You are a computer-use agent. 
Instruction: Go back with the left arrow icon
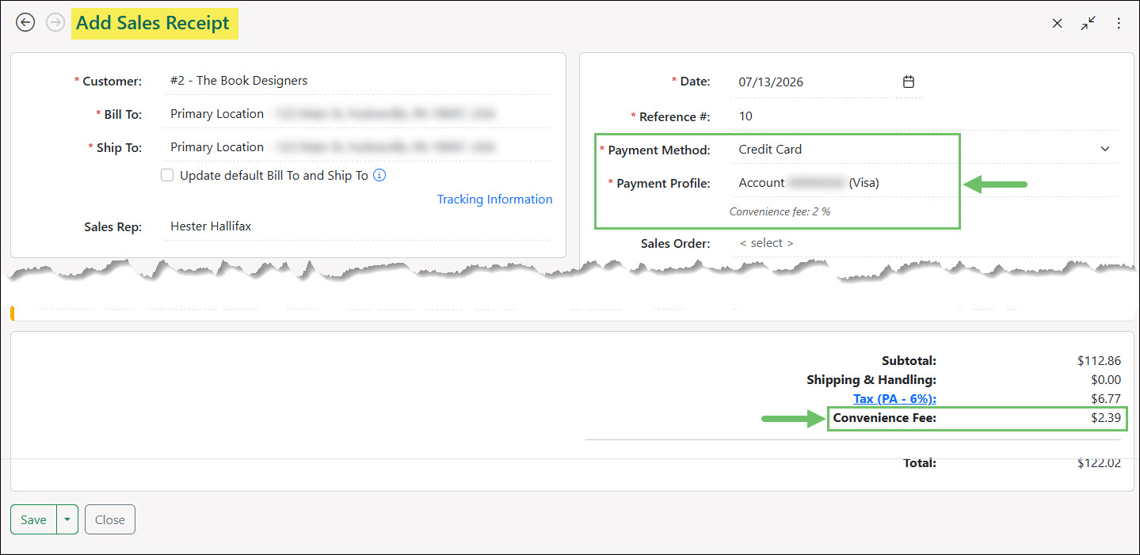(x=25, y=23)
